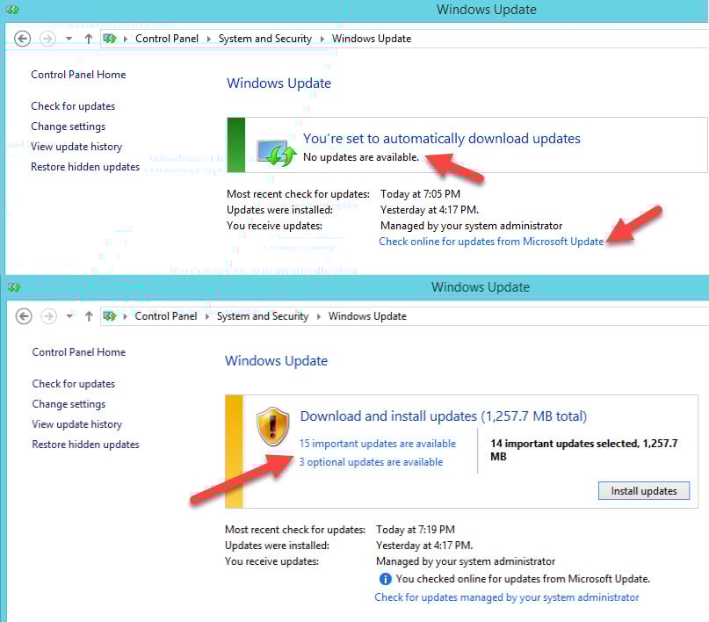Expand chevron after System and Security, upper window
Viewport: 709px width, 622px height.
pos(322,39)
